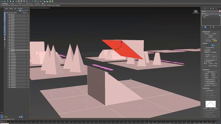Click second Show Cage color swatch
This screenshot has height=124, width=221.
216,41
